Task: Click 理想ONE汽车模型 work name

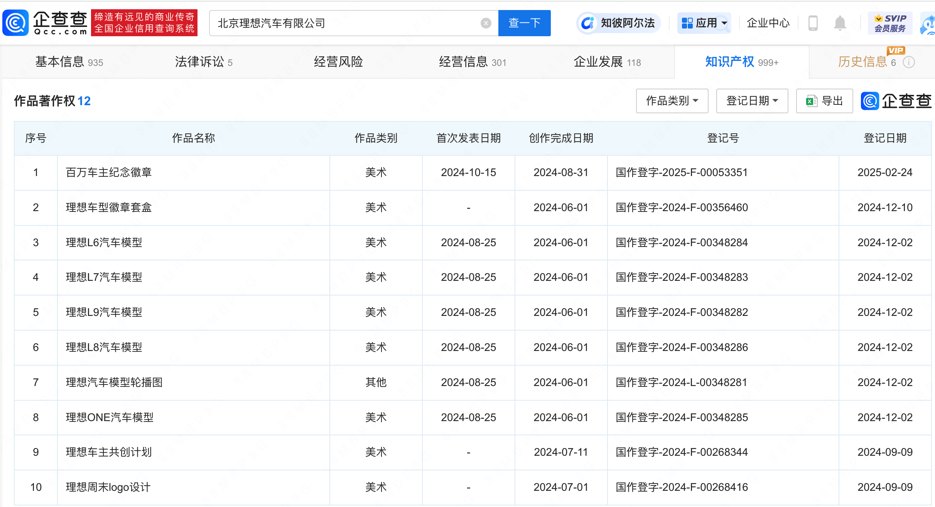Action: pyautogui.click(x=110, y=417)
